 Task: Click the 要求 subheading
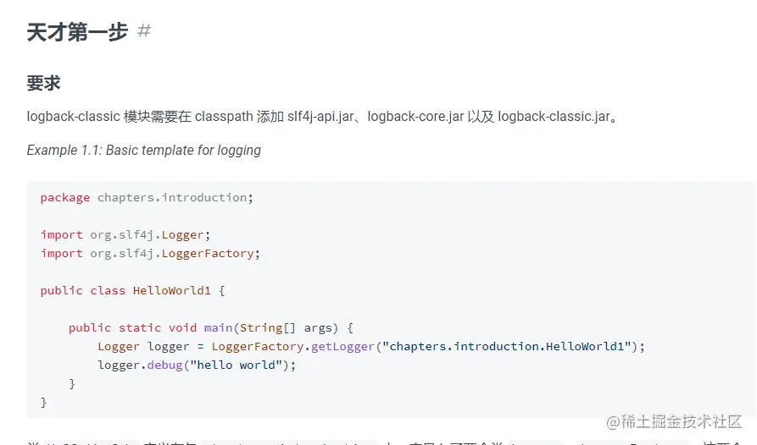(x=43, y=83)
